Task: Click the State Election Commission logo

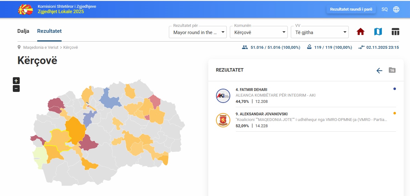Action: (x=25, y=9)
